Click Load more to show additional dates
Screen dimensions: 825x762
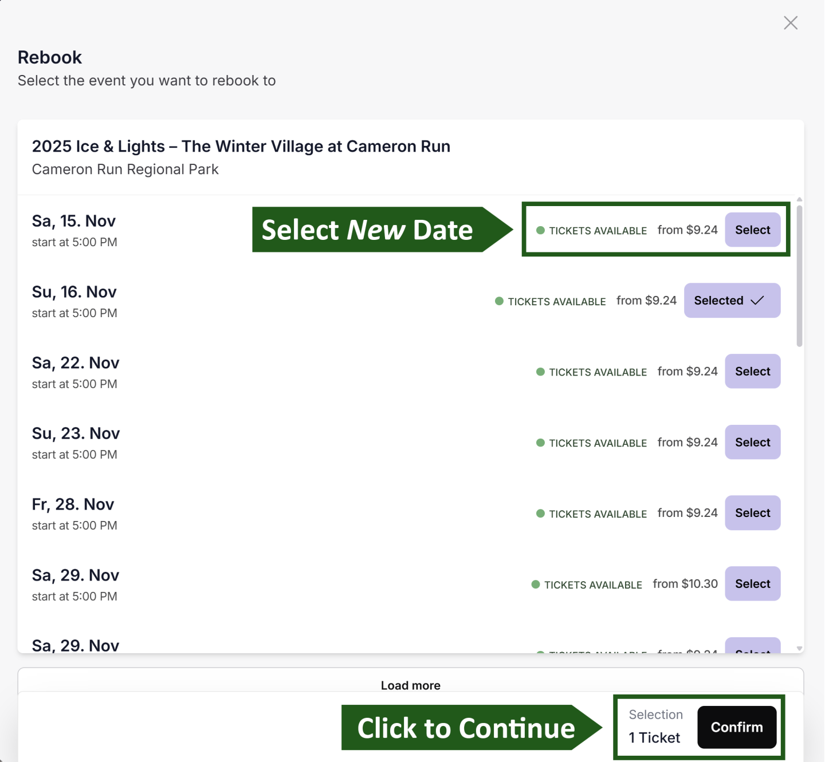click(410, 685)
